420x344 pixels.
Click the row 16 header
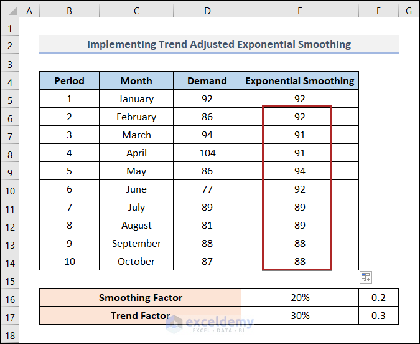click(x=10, y=298)
